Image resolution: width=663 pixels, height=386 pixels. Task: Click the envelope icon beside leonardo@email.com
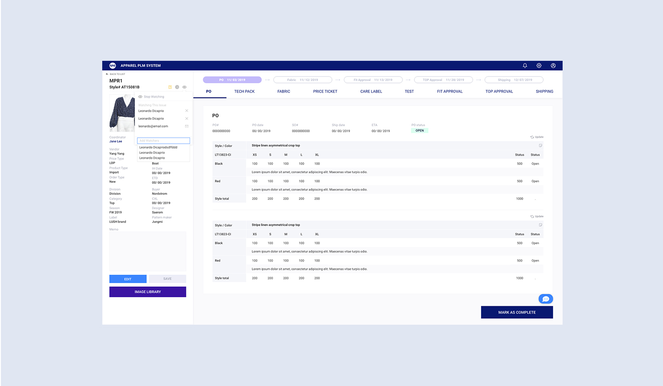tap(186, 126)
